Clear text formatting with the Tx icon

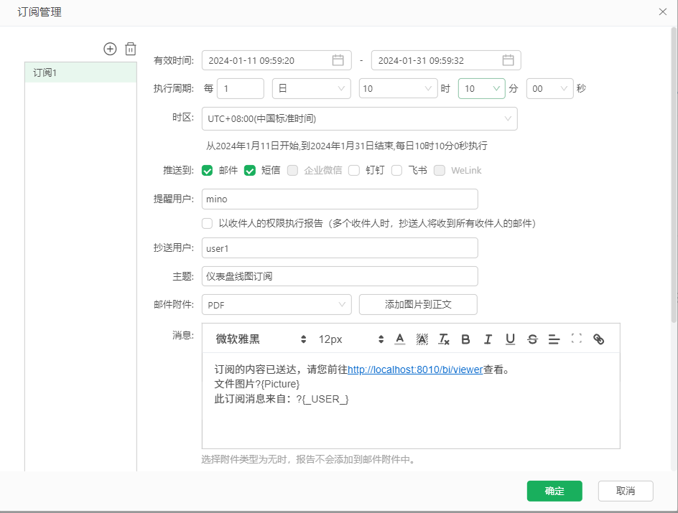pyautogui.click(x=443, y=339)
